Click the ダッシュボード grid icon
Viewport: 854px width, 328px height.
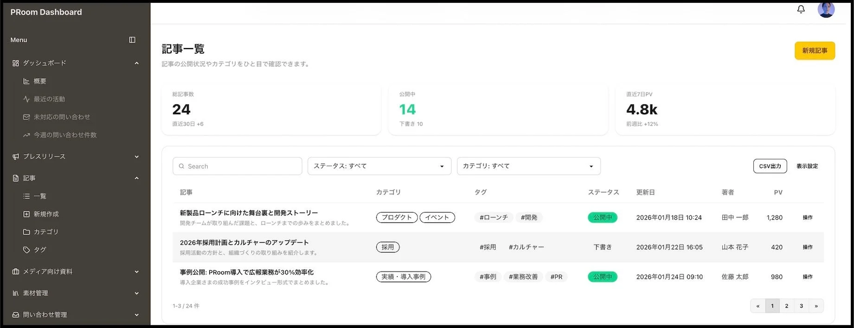click(16, 63)
